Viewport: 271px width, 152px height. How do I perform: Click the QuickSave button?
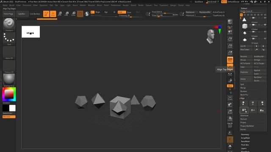199,2
